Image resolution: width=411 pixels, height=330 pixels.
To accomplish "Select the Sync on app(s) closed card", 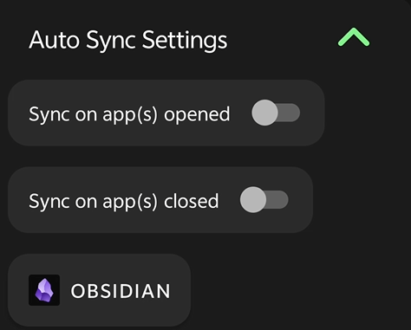I will pos(160,199).
